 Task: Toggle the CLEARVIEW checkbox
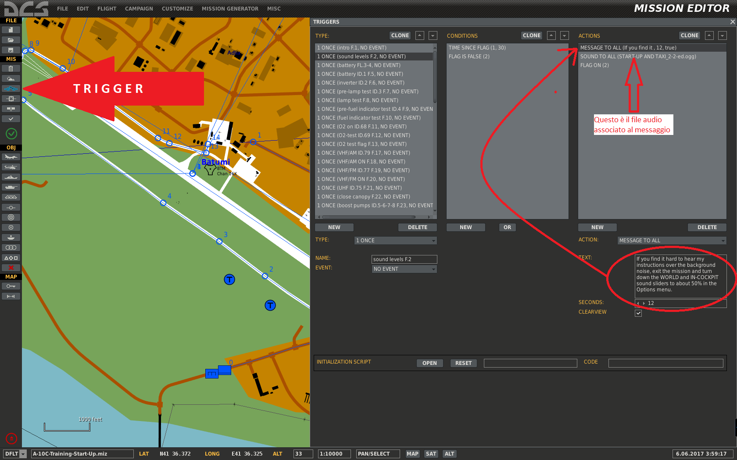click(x=638, y=313)
